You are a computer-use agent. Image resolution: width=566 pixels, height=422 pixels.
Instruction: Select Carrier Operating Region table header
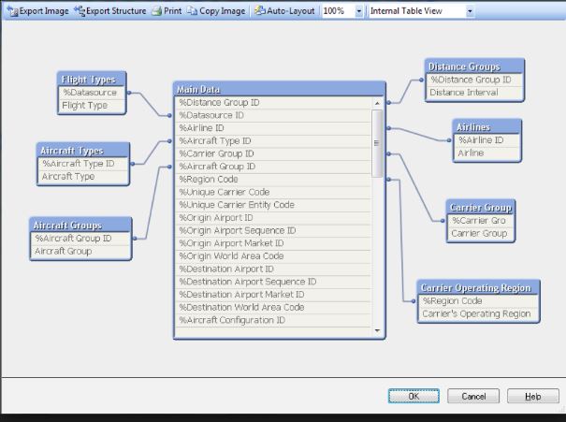pyautogui.click(x=478, y=287)
